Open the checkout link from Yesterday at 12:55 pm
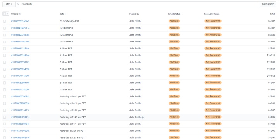The image size is (279, 139). 20,110
